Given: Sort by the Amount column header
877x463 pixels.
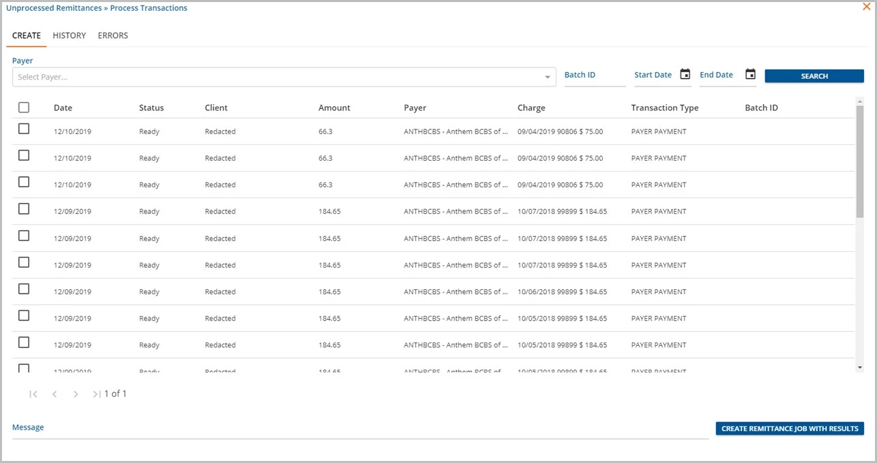Looking at the screenshot, I should [x=334, y=108].
